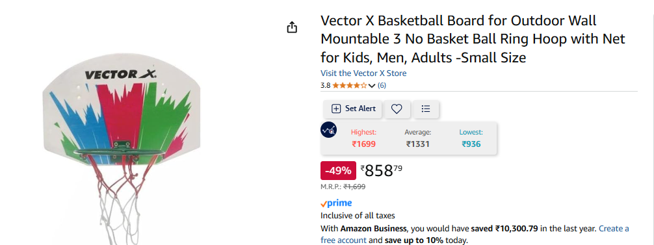Click the share icon beside the product title

(292, 27)
